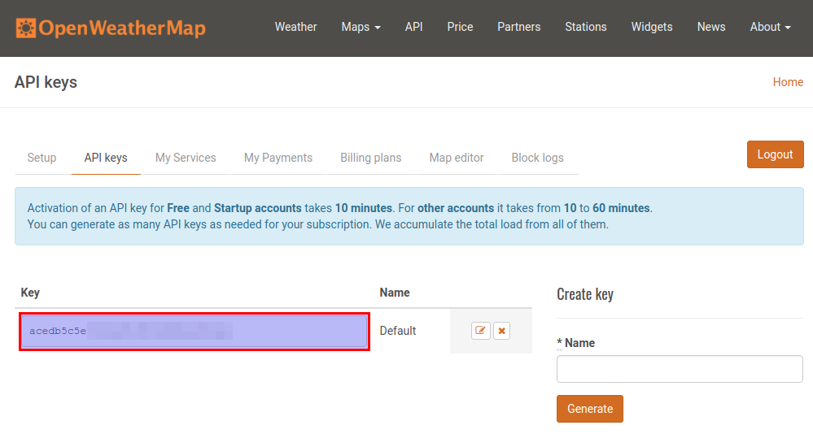Open the Map editor tab
This screenshot has height=434, width=813.
pyautogui.click(x=457, y=158)
